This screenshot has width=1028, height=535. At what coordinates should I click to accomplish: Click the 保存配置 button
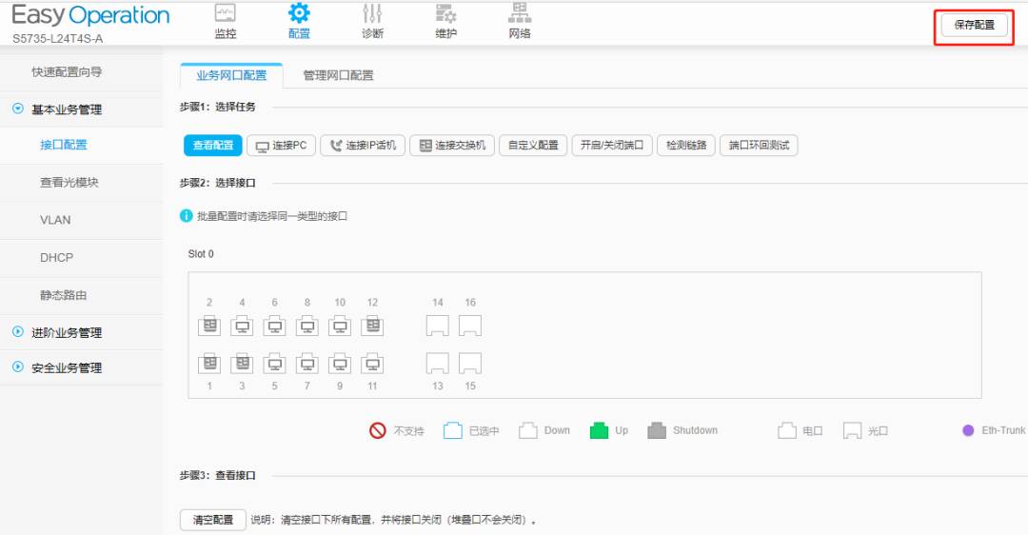975,25
